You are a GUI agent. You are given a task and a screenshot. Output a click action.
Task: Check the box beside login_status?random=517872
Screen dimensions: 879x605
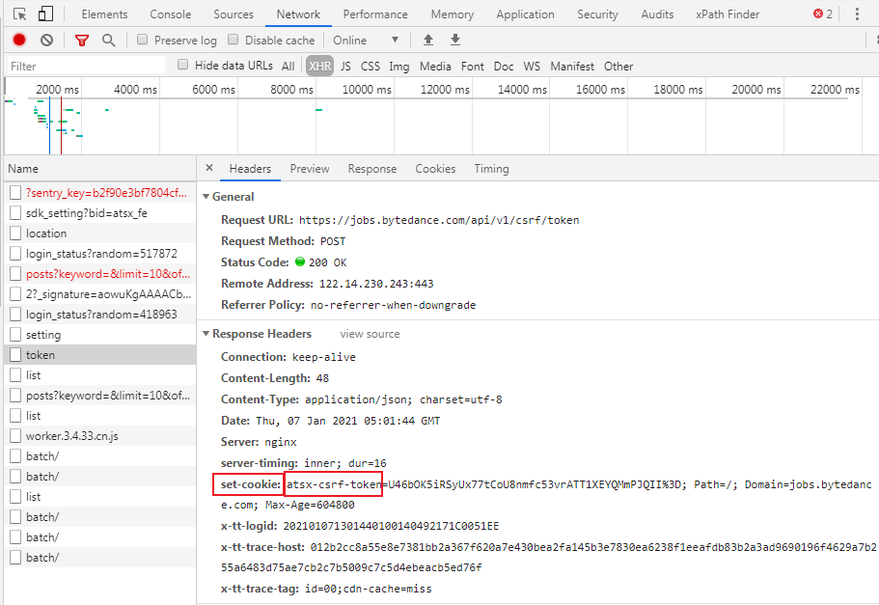tap(15, 254)
